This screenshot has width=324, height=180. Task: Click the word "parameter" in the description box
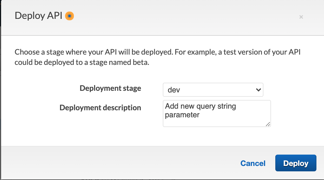pos(182,115)
